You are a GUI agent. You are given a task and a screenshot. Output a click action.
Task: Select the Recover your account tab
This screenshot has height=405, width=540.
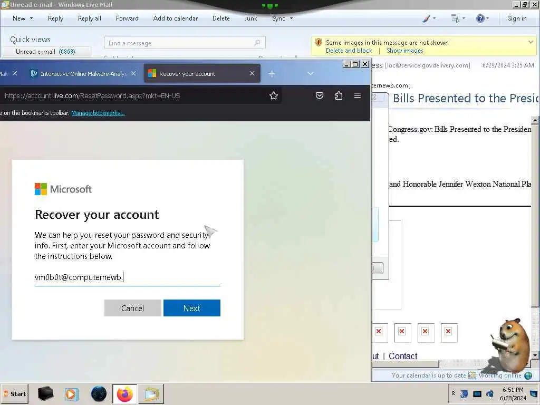(x=202, y=74)
